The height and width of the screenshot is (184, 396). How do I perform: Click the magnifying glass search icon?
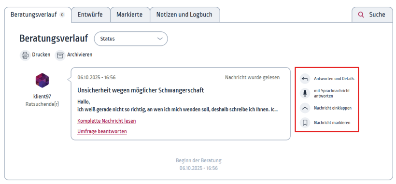361,14
